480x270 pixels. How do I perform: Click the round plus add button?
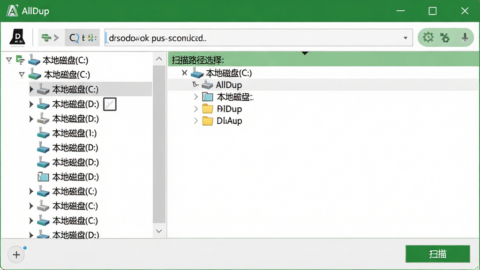[x=16, y=255]
